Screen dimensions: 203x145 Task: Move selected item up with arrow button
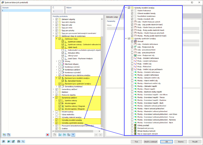point(96,135)
